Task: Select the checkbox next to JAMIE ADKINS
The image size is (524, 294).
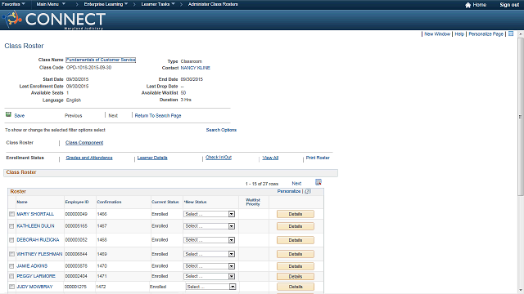Action: click(11, 266)
